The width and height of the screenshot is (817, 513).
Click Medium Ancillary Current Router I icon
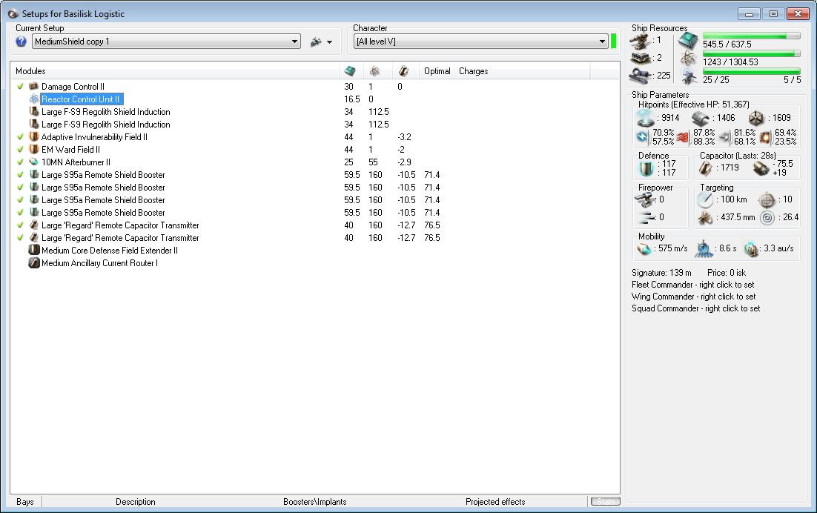(34, 263)
